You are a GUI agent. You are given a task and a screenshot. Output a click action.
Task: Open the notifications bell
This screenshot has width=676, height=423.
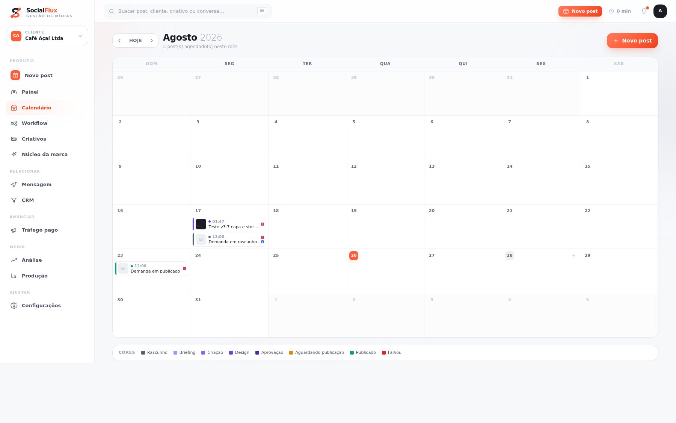click(644, 11)
